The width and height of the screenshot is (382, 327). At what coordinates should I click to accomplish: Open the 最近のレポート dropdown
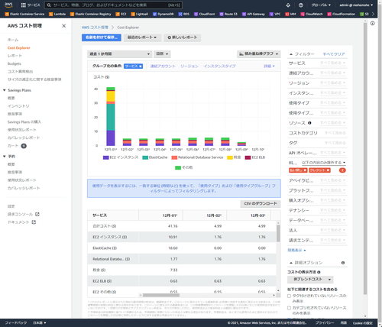[x=143, y=37]
